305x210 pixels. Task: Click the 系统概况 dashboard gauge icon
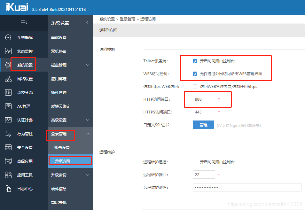coord(8,37)
